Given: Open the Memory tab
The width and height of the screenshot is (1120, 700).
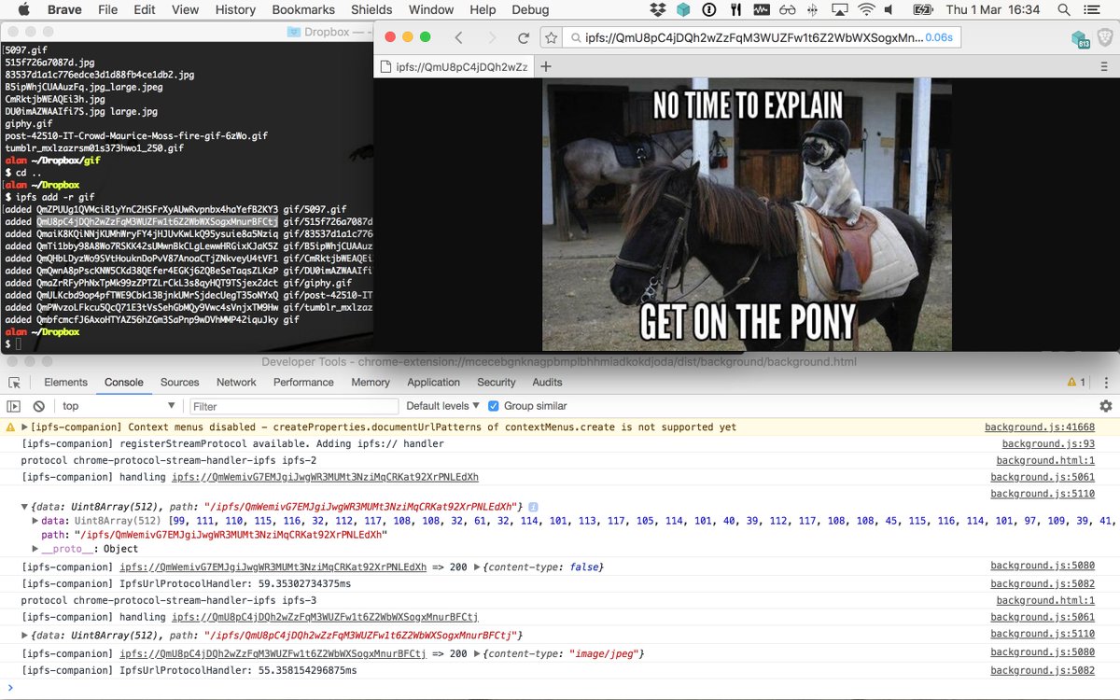Looking at the screenshot, I should pos(371,382).
